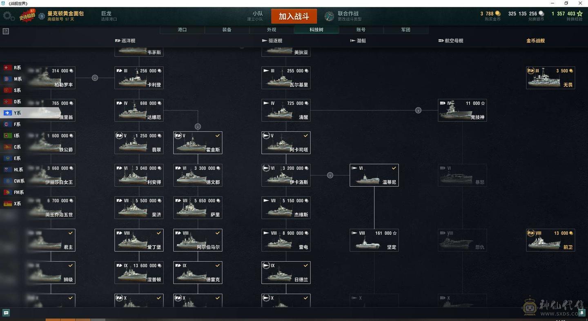
Task: Select the tier VIII 阿尔伯马尔 cruiser card
Action: (198, 240)
